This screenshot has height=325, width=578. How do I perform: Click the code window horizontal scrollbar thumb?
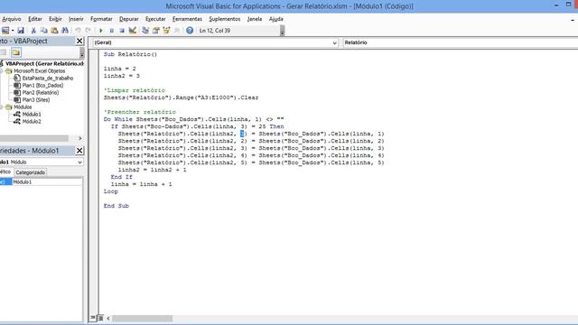143,318
